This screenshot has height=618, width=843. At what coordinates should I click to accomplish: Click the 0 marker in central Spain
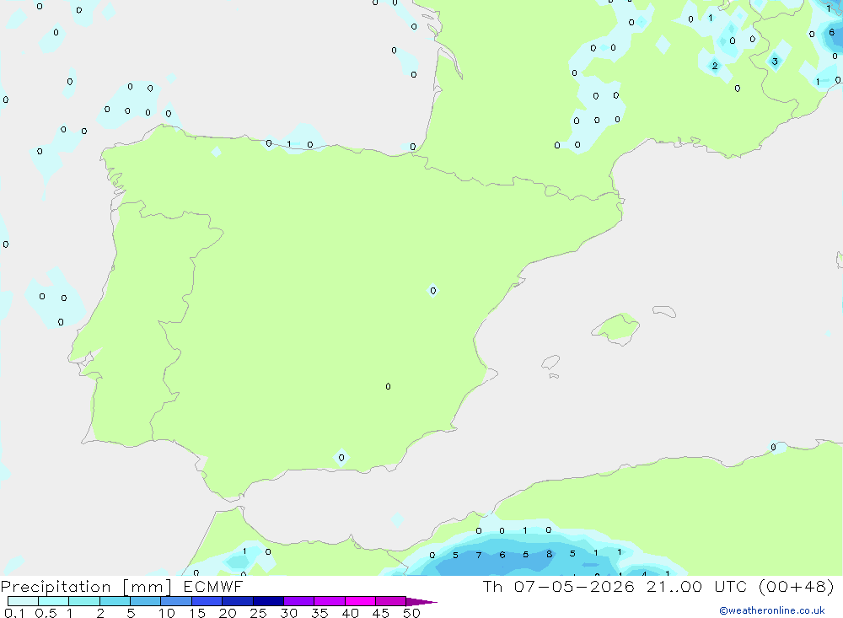tap(432, 290)
